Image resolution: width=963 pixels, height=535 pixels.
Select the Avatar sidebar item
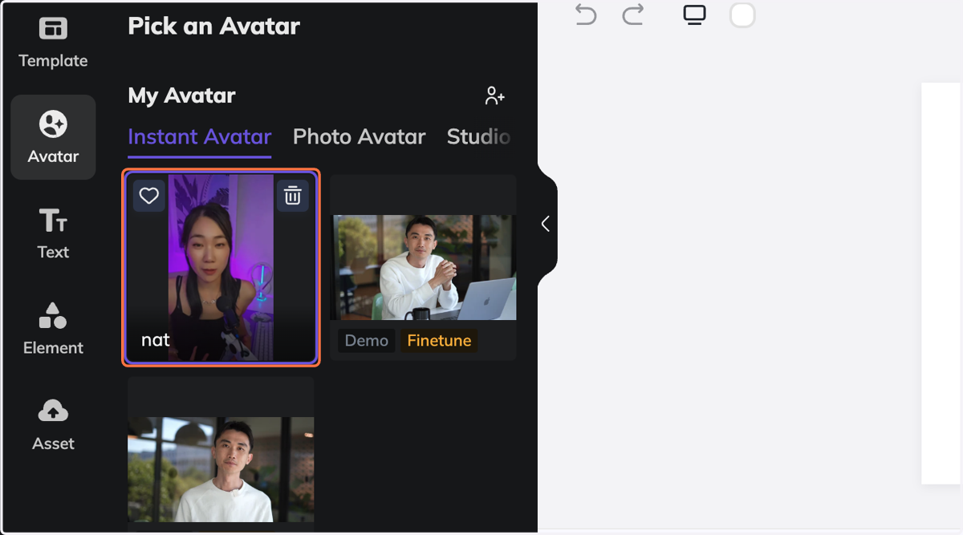[x=53, y=137]
